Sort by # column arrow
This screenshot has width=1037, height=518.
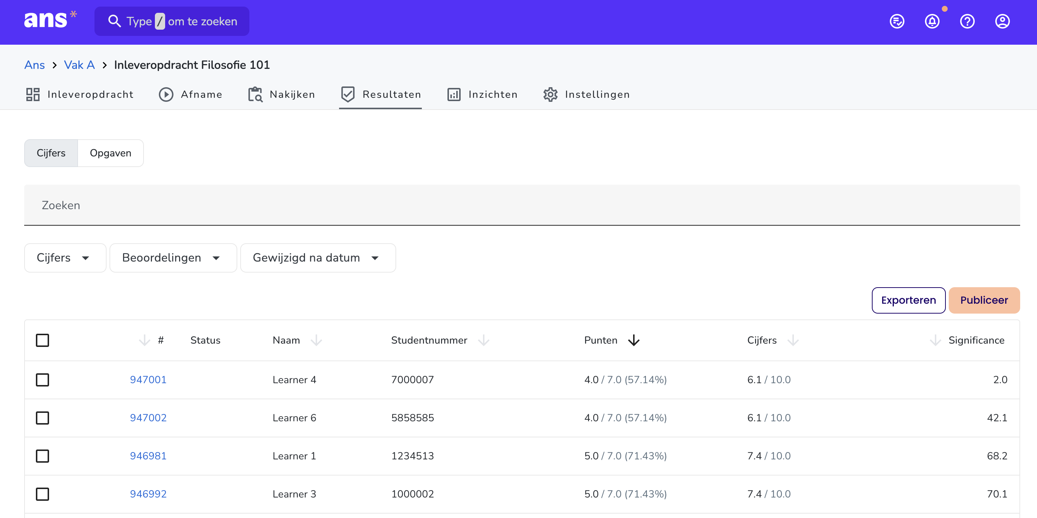[x=144, y=340]
